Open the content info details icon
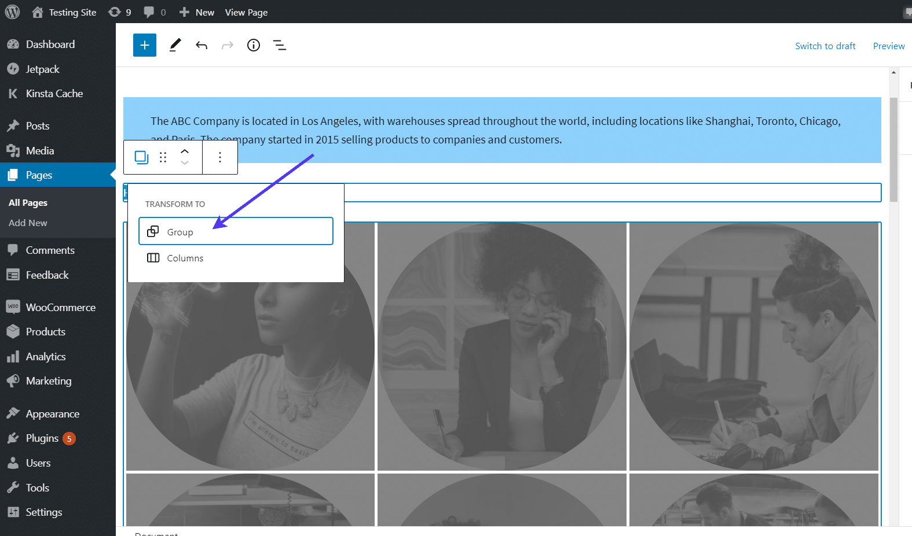The image size is (912, 536). pyautogui.click(x=254, y=45)
